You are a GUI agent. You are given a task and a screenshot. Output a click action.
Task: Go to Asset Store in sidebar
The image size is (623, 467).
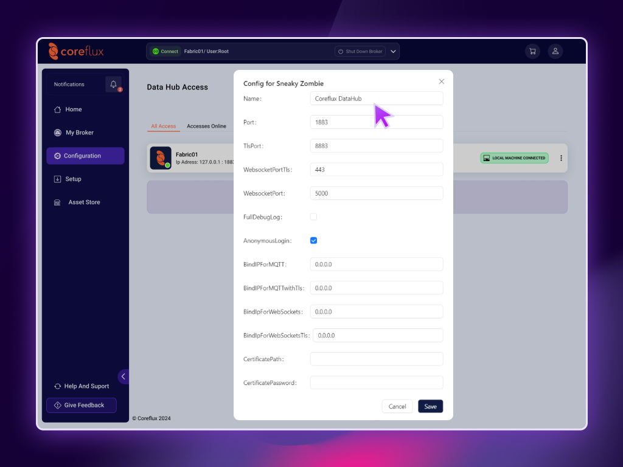tap(84, 202)
